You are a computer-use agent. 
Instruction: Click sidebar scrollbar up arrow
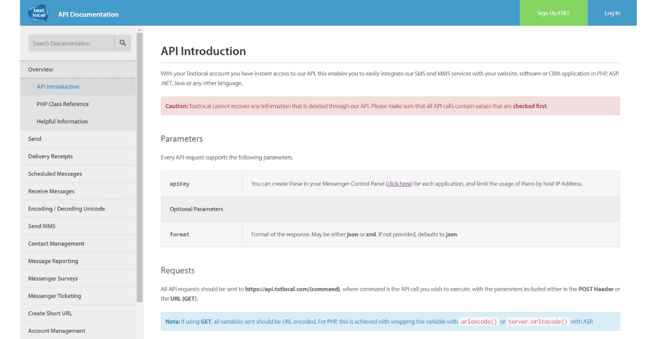click(x=140, y=30)
